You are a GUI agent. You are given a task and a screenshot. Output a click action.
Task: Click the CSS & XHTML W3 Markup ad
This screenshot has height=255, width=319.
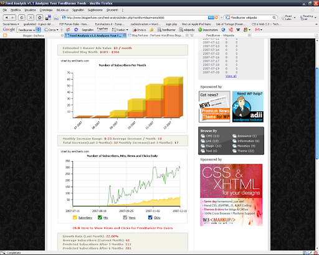231,195
